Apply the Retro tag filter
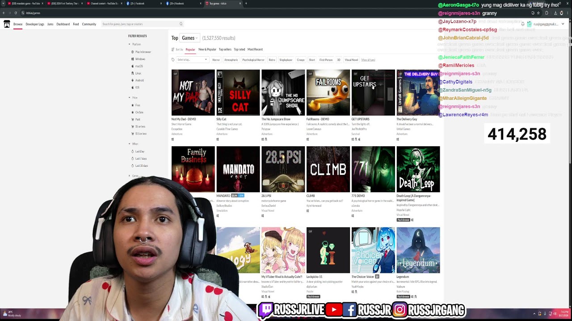This screenshot has width=572, height=321. click(272, 60)
